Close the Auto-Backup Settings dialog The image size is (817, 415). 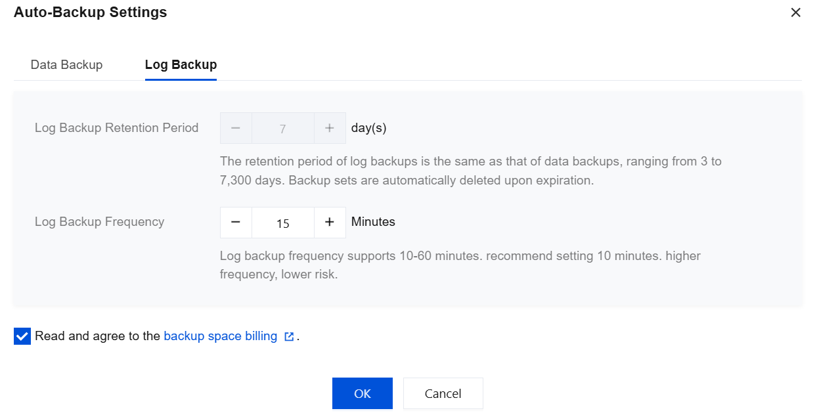tap(795, 12)
